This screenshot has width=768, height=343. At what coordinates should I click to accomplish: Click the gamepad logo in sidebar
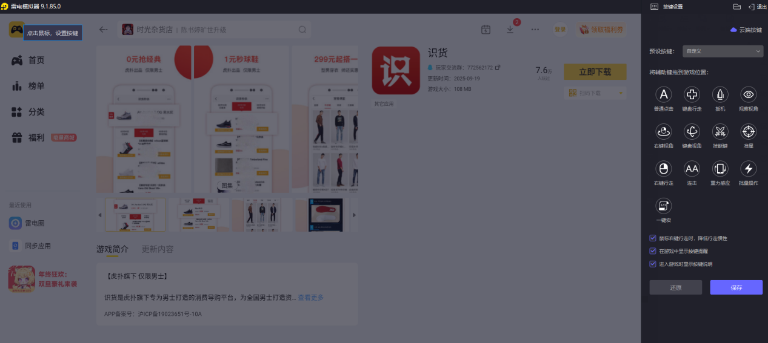pyautogui.click(x=16, y=29)
